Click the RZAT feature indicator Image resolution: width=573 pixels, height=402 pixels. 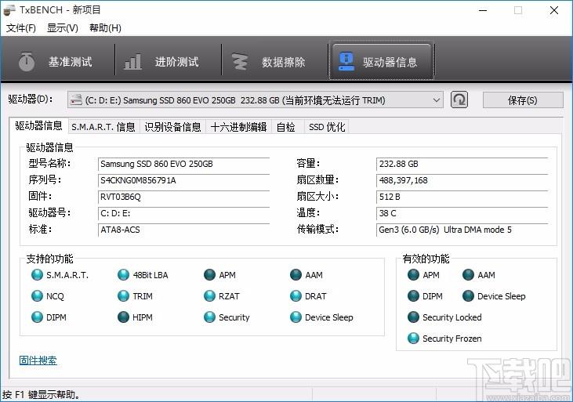(x=210, y=296)
